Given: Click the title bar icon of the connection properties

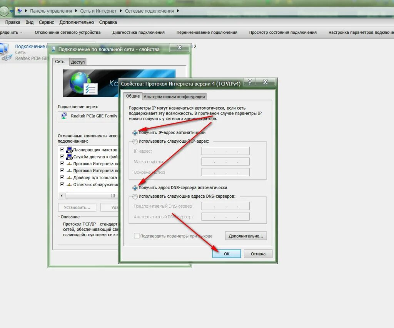Looking at the screenshot, I should pos(53,49).
